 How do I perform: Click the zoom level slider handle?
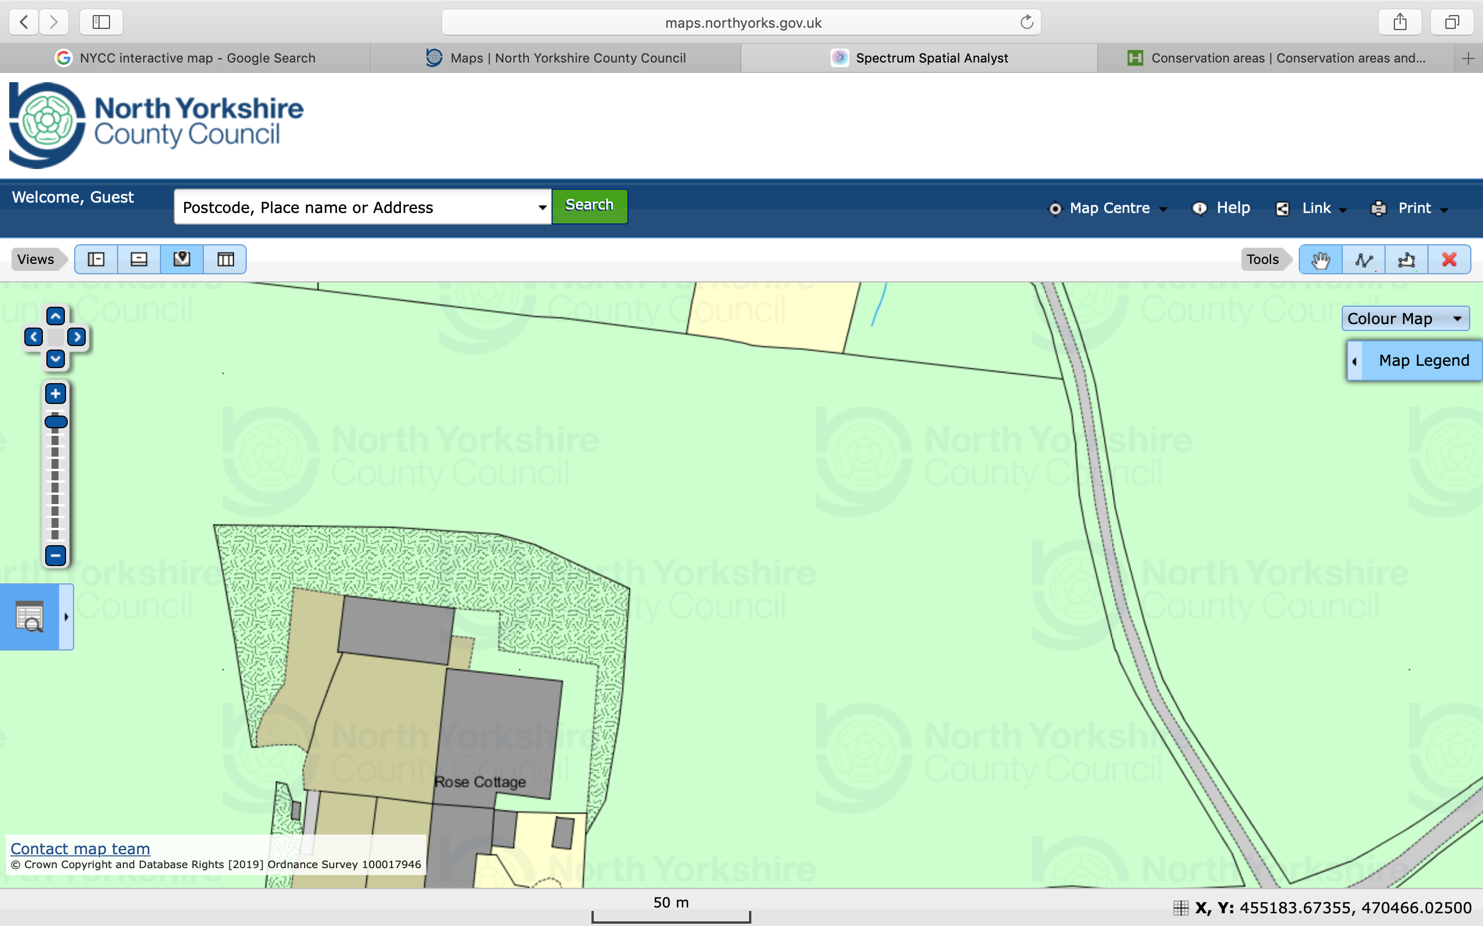tap(56, 421)
